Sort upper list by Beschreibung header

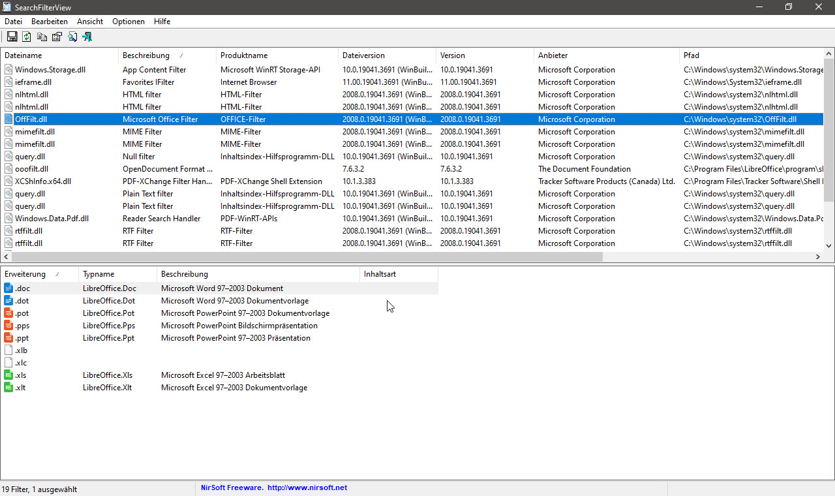tap(167, 55)
